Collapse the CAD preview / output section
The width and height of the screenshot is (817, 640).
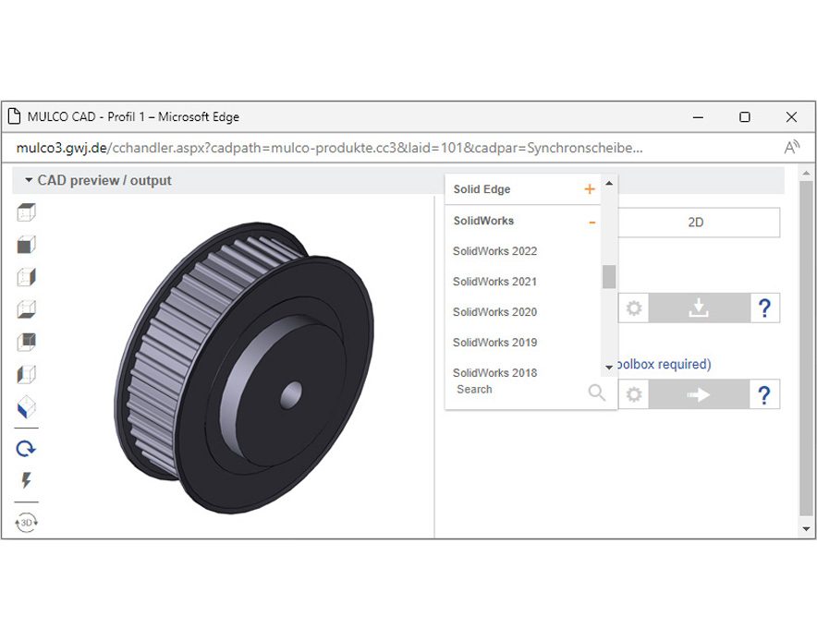(x=30, y=180)
